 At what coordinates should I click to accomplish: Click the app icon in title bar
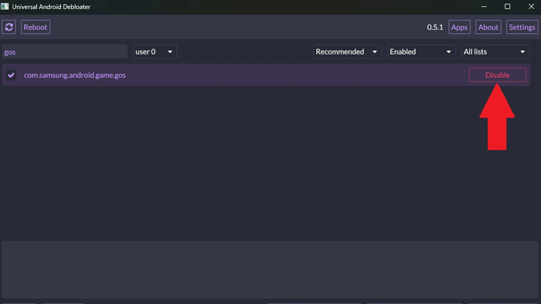[x=5, y=7]
